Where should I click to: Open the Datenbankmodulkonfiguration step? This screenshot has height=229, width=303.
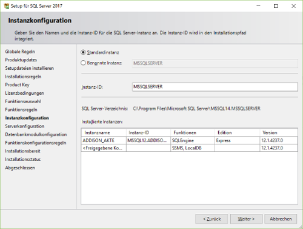tap(36, 134)
